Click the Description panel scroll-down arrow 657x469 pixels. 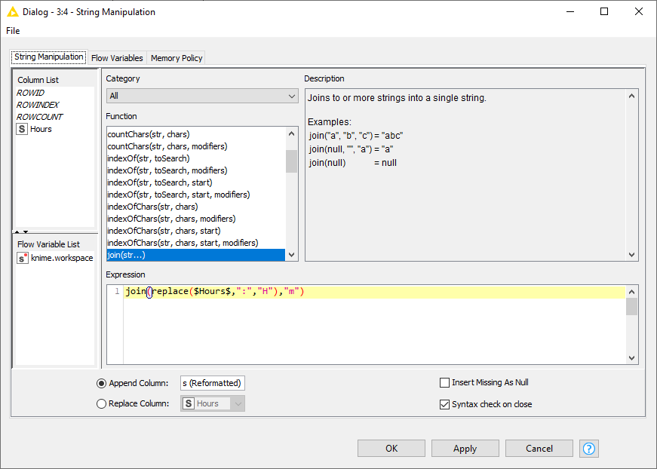[631, 254]
